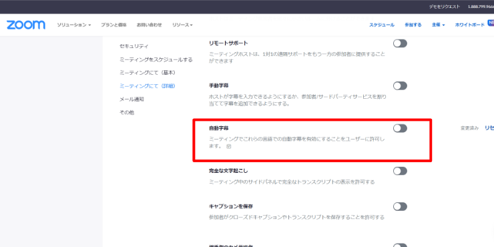The height and width of the screenshot is (247, 494).
Task: Click the 1.888.799.9666 phone number
Action: click(481, 7)
